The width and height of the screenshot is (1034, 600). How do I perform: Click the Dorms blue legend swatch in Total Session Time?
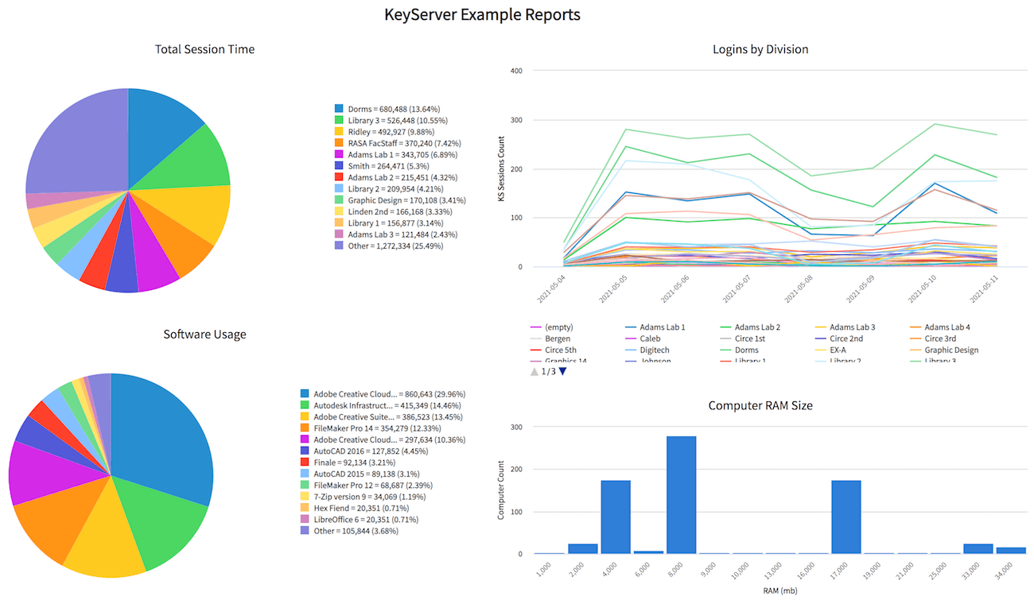339,109
